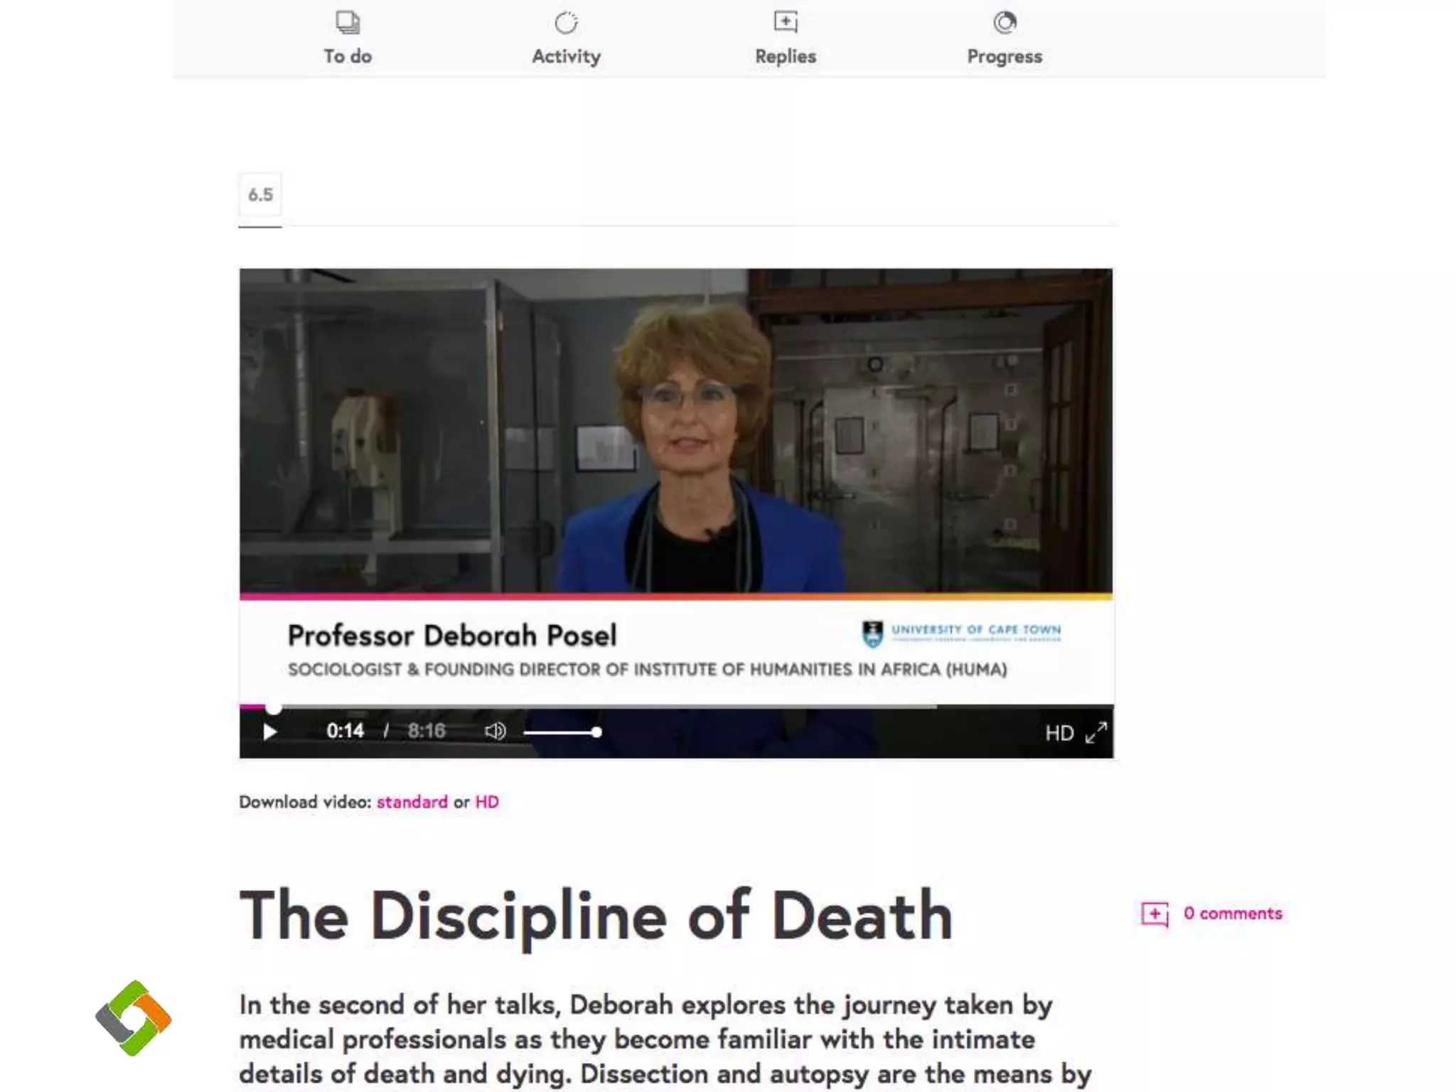Mute the video using the speaker icon
The height and width of the screenshot is (1092, 1456).
pos(495,731)
